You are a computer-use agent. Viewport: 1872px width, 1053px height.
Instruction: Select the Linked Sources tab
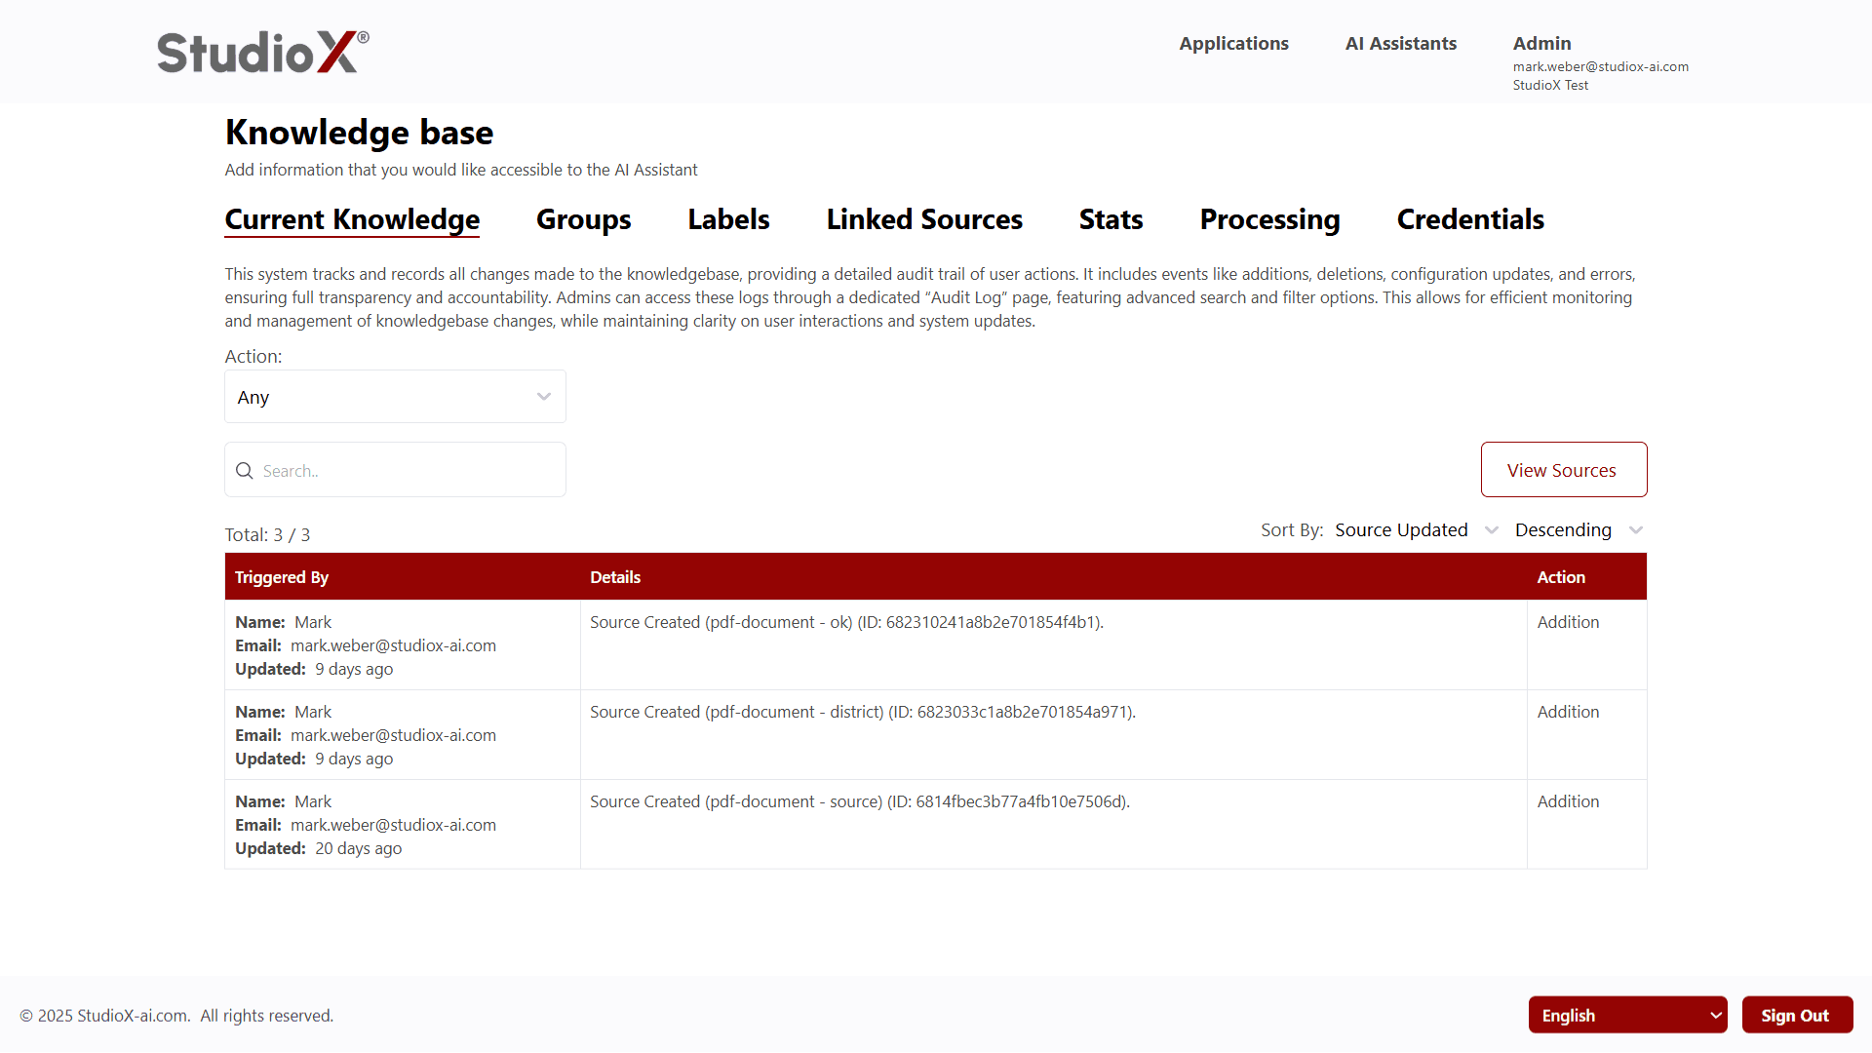(924, 219)
